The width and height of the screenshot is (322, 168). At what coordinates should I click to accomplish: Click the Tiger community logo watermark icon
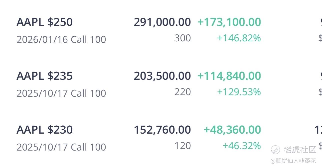[x=276, y=150]
